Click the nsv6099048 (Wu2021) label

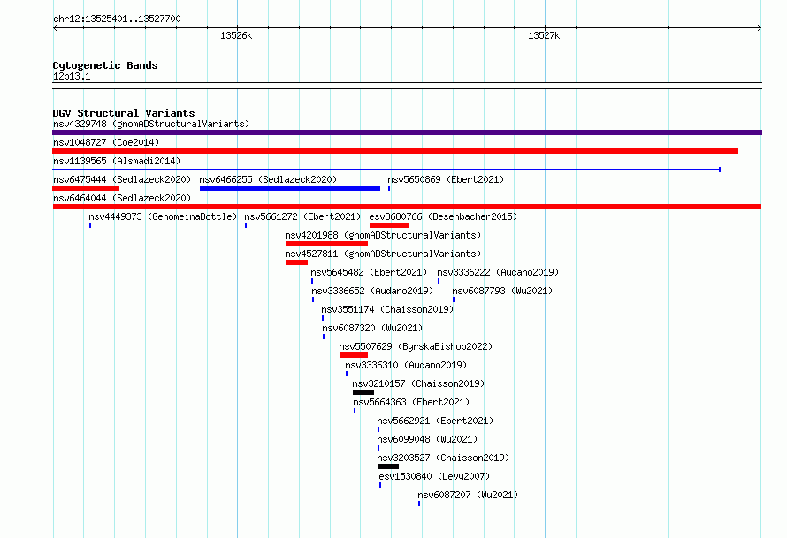[427, 439]
